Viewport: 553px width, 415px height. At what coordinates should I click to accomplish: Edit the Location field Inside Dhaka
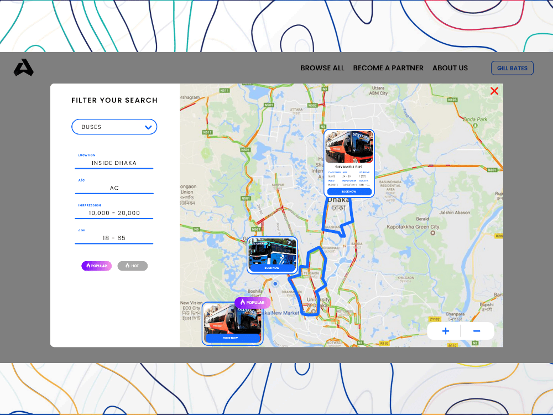coord(114,163)
